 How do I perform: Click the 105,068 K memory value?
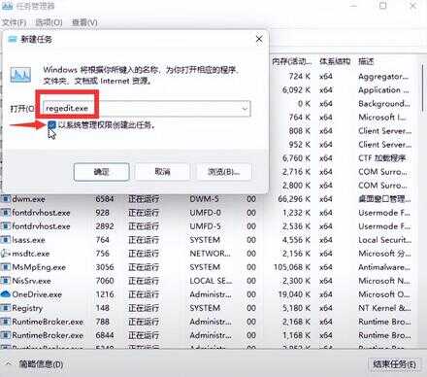[292, 267]
